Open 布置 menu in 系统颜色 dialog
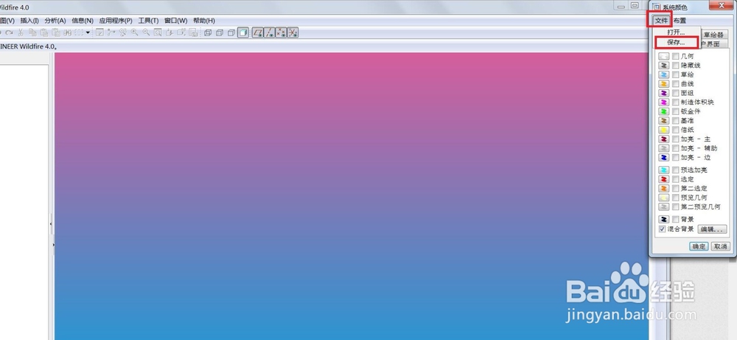The height and width of the screenshot is (340, 737). [x=680, y=21]
